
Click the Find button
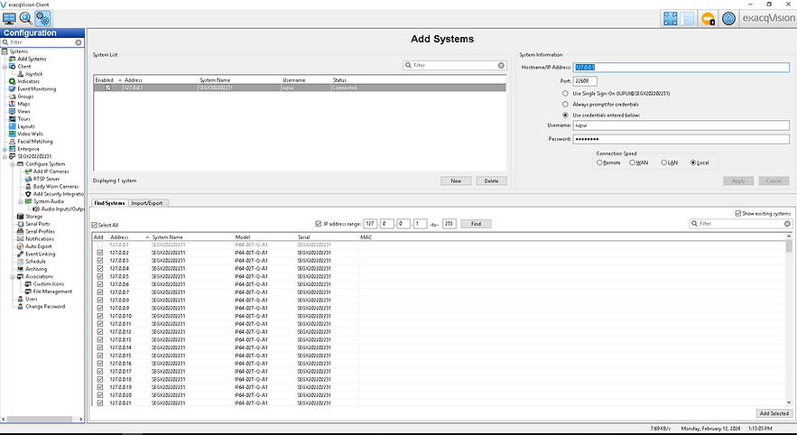476,224
